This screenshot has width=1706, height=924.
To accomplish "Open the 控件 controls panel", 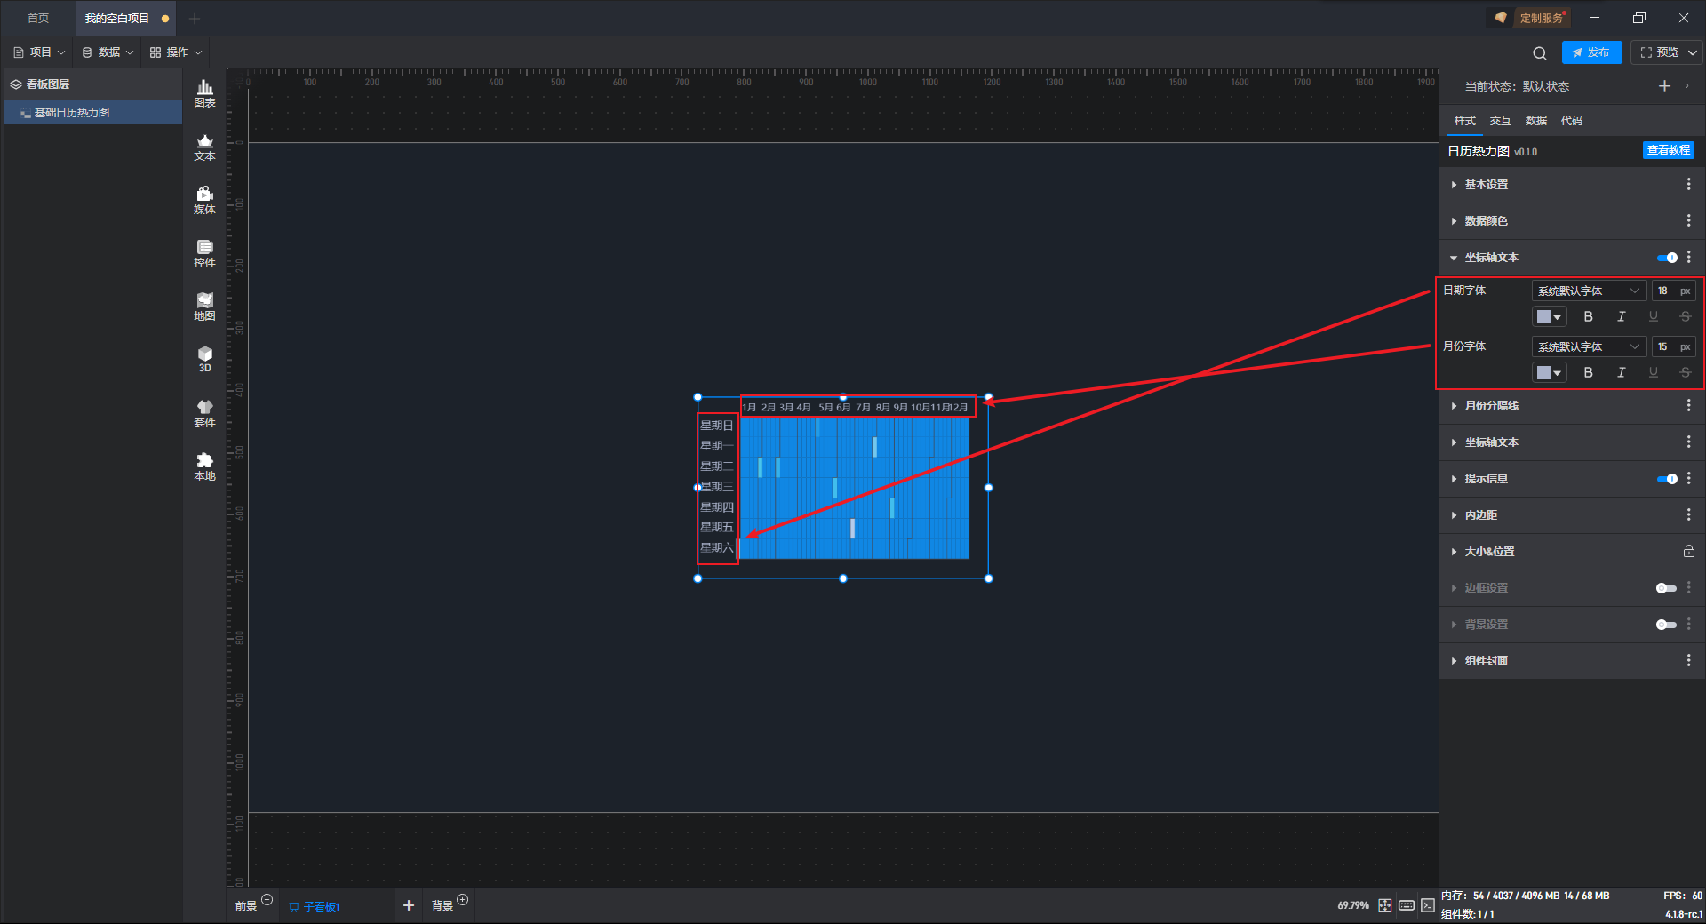I will tap(204, 253).
